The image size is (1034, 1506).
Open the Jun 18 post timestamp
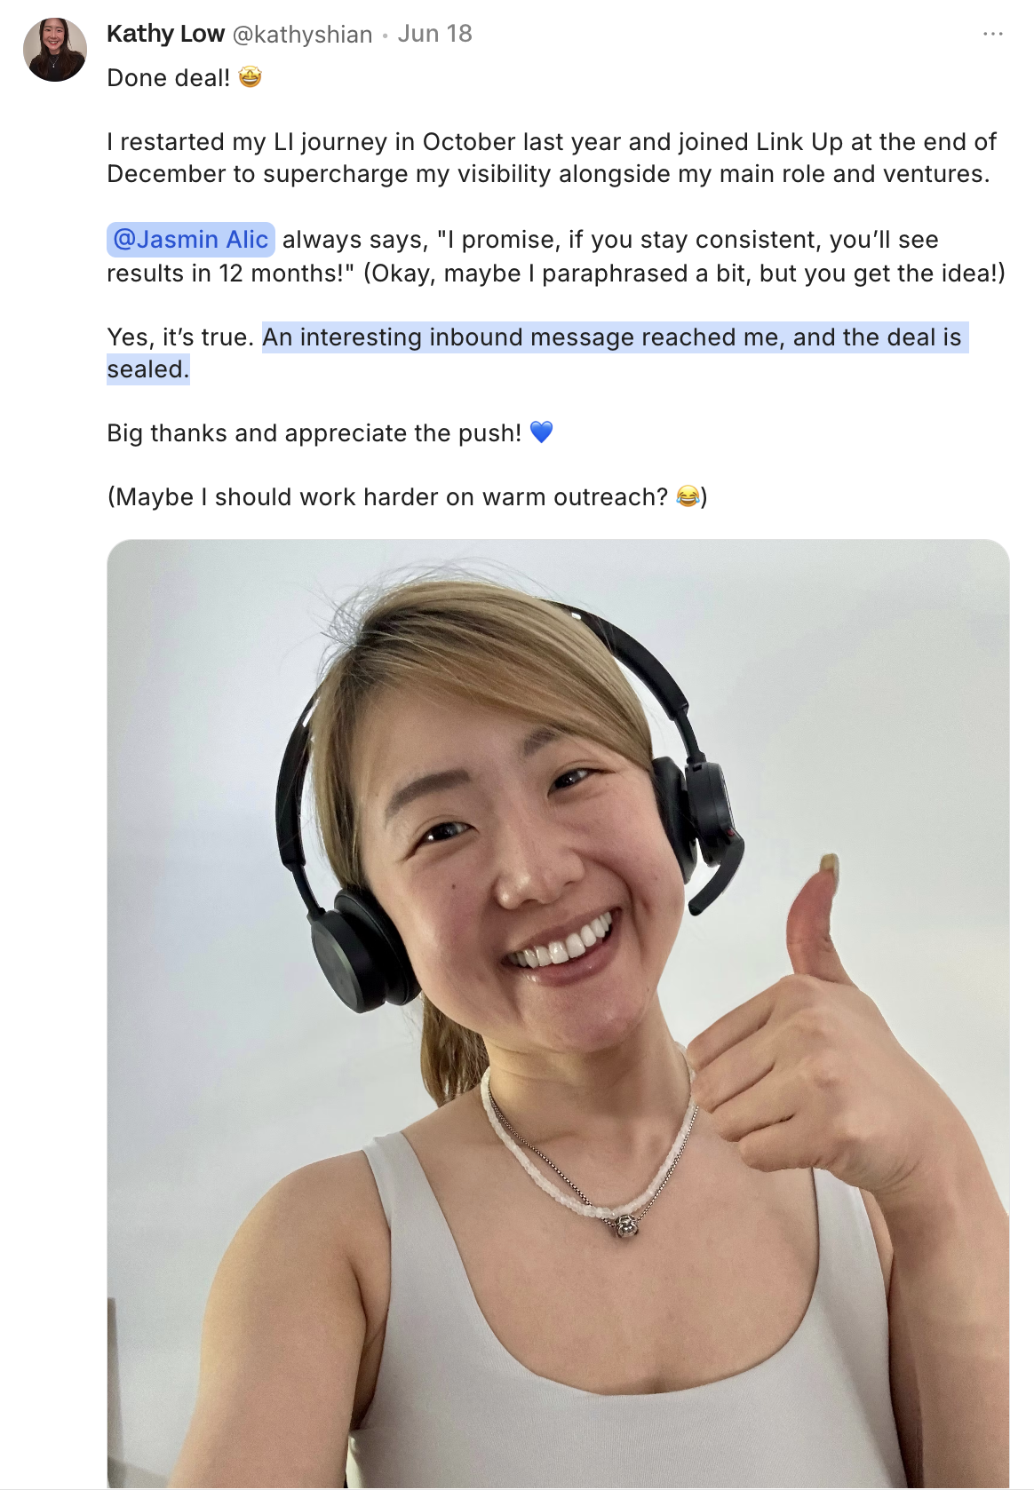point(434,34)
